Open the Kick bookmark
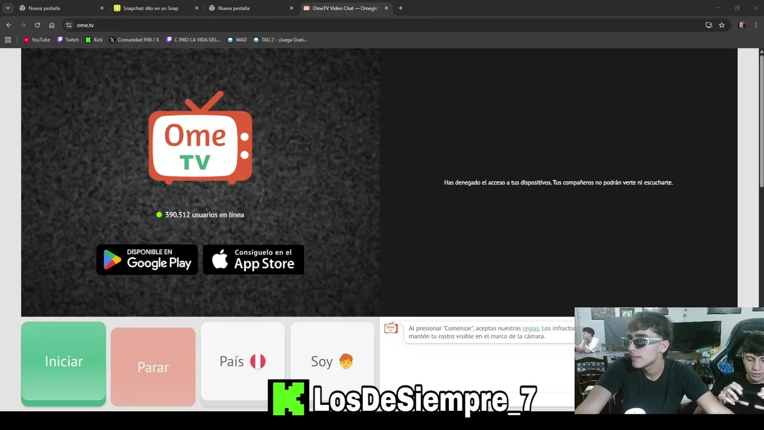This screenshot has width=764, height=430. click(94, 40)
